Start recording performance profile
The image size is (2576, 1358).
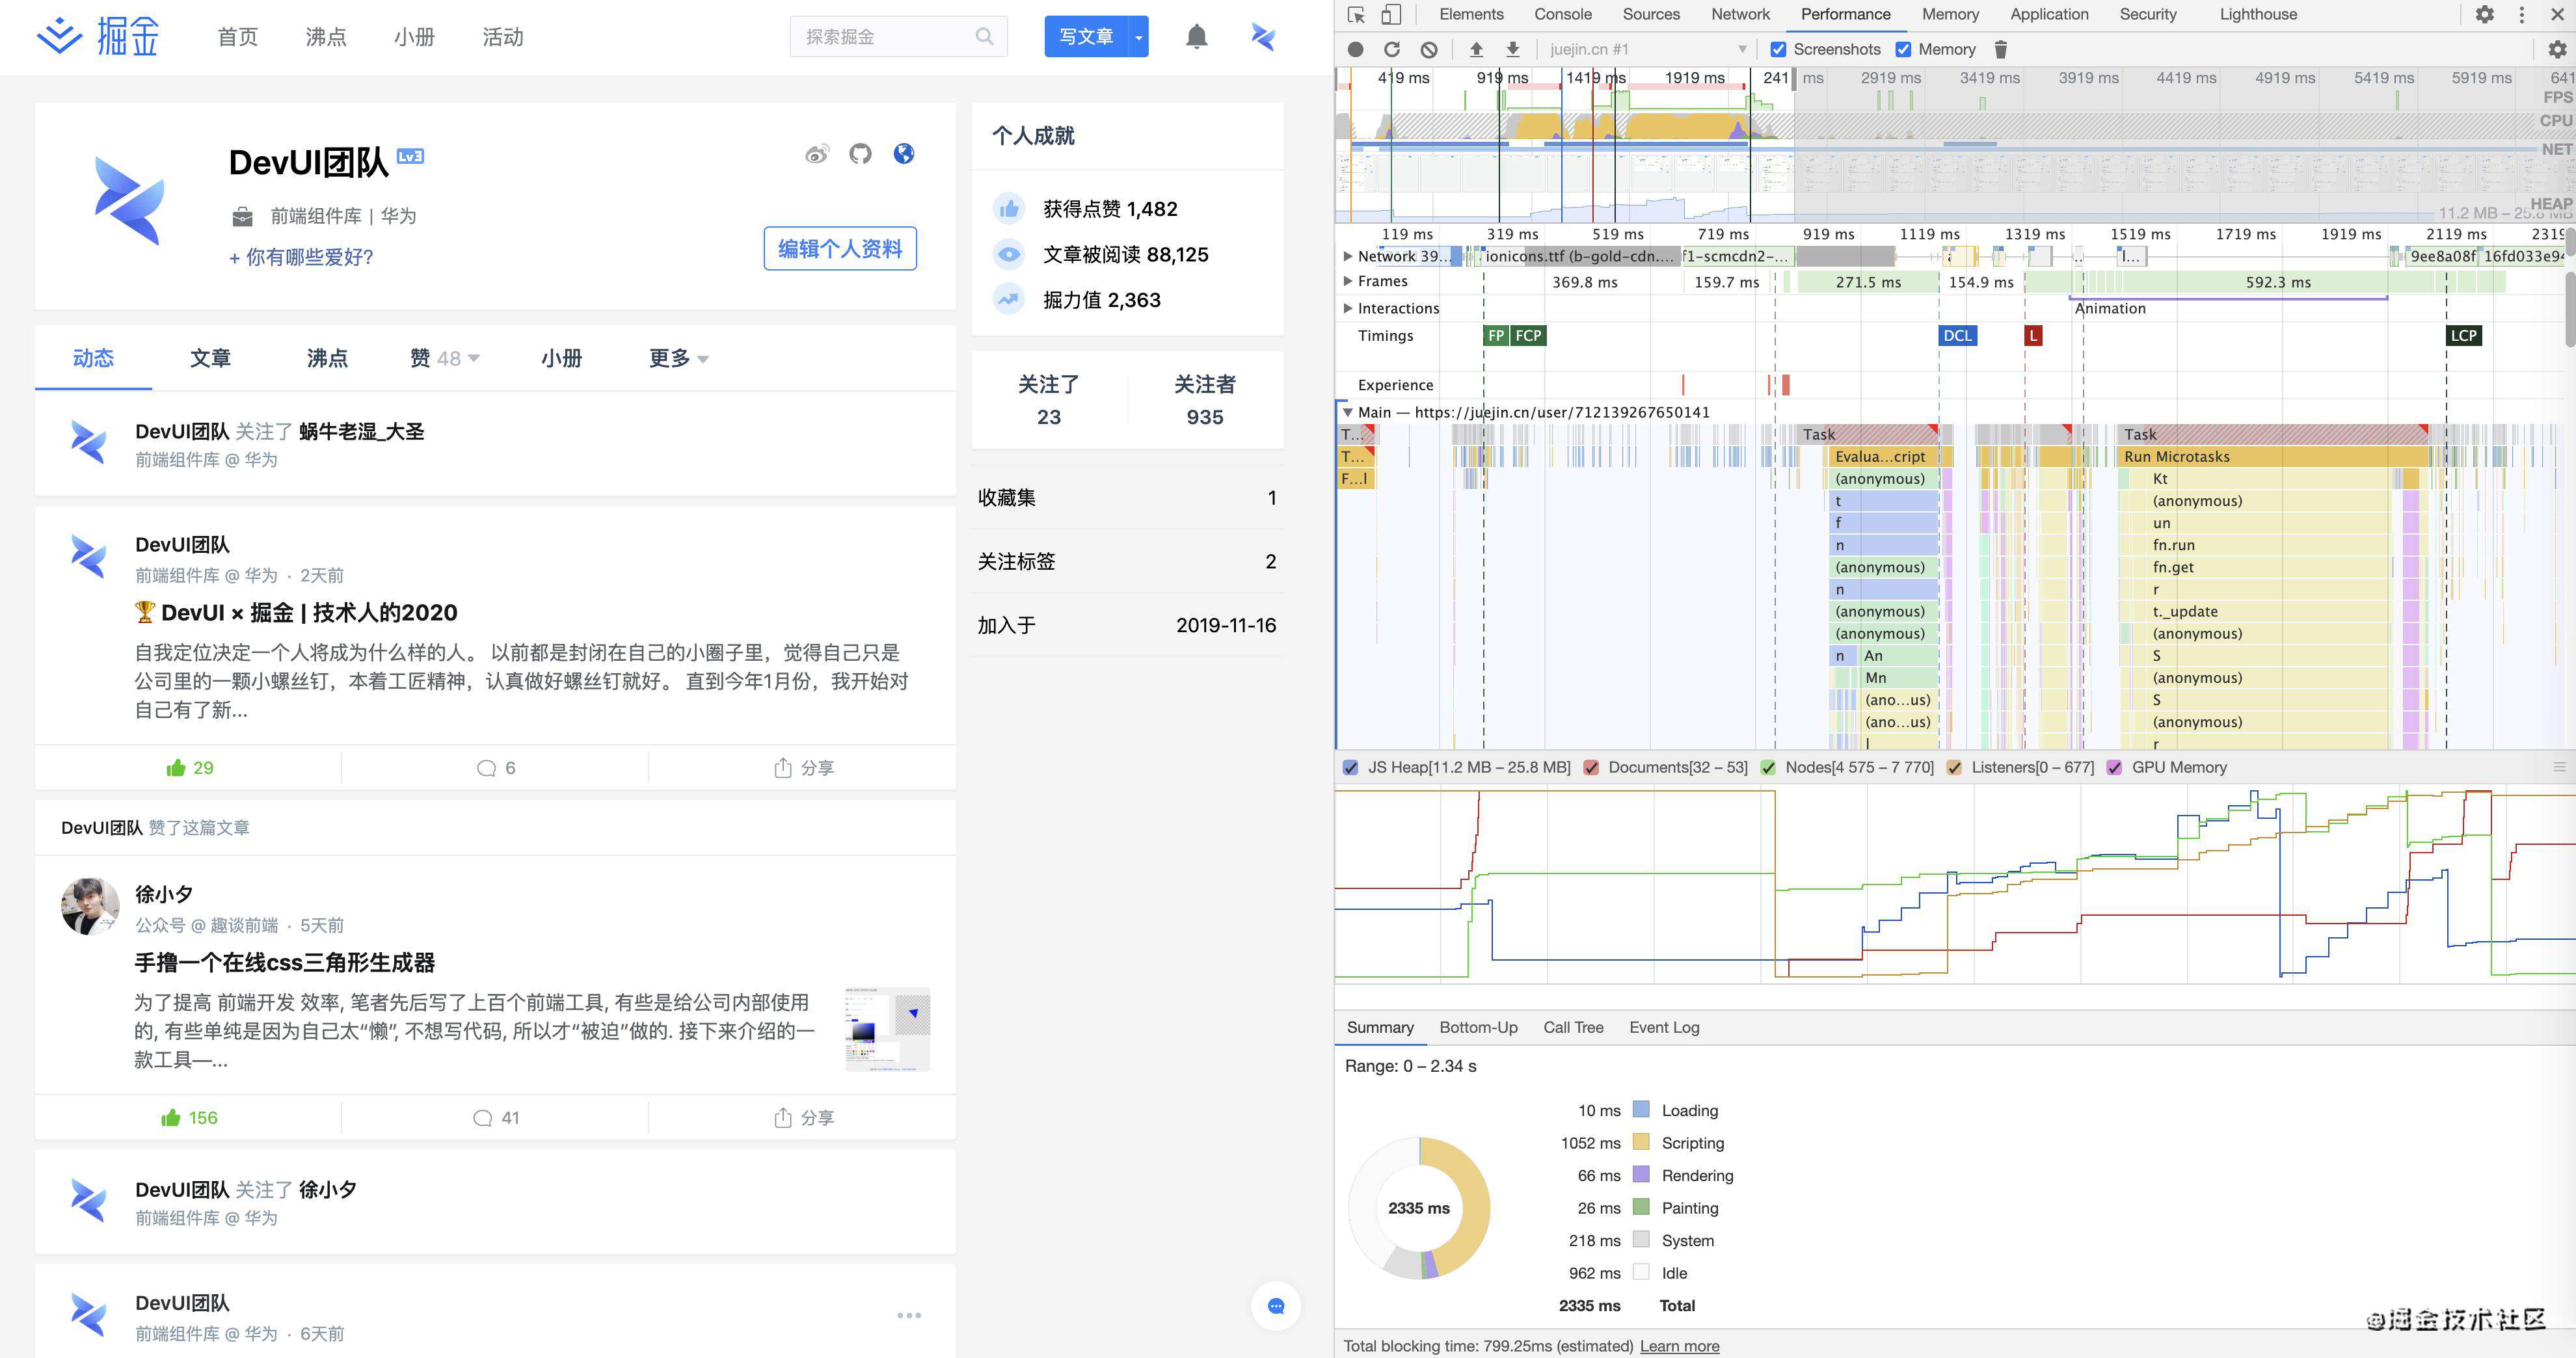click(x=1355, y=49)
